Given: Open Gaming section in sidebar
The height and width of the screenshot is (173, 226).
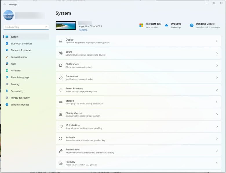Looking at the screenshot, I should (26, 84).
